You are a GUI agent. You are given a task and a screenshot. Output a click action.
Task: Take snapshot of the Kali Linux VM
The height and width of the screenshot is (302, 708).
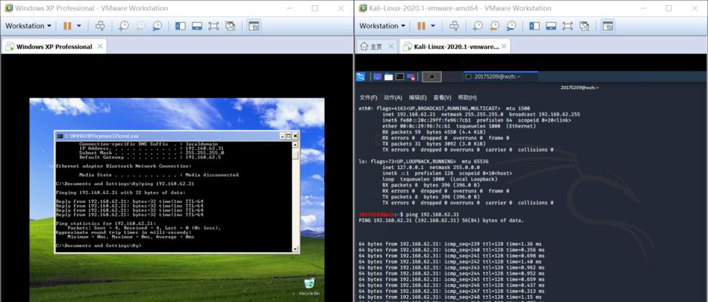coord(478,26)
